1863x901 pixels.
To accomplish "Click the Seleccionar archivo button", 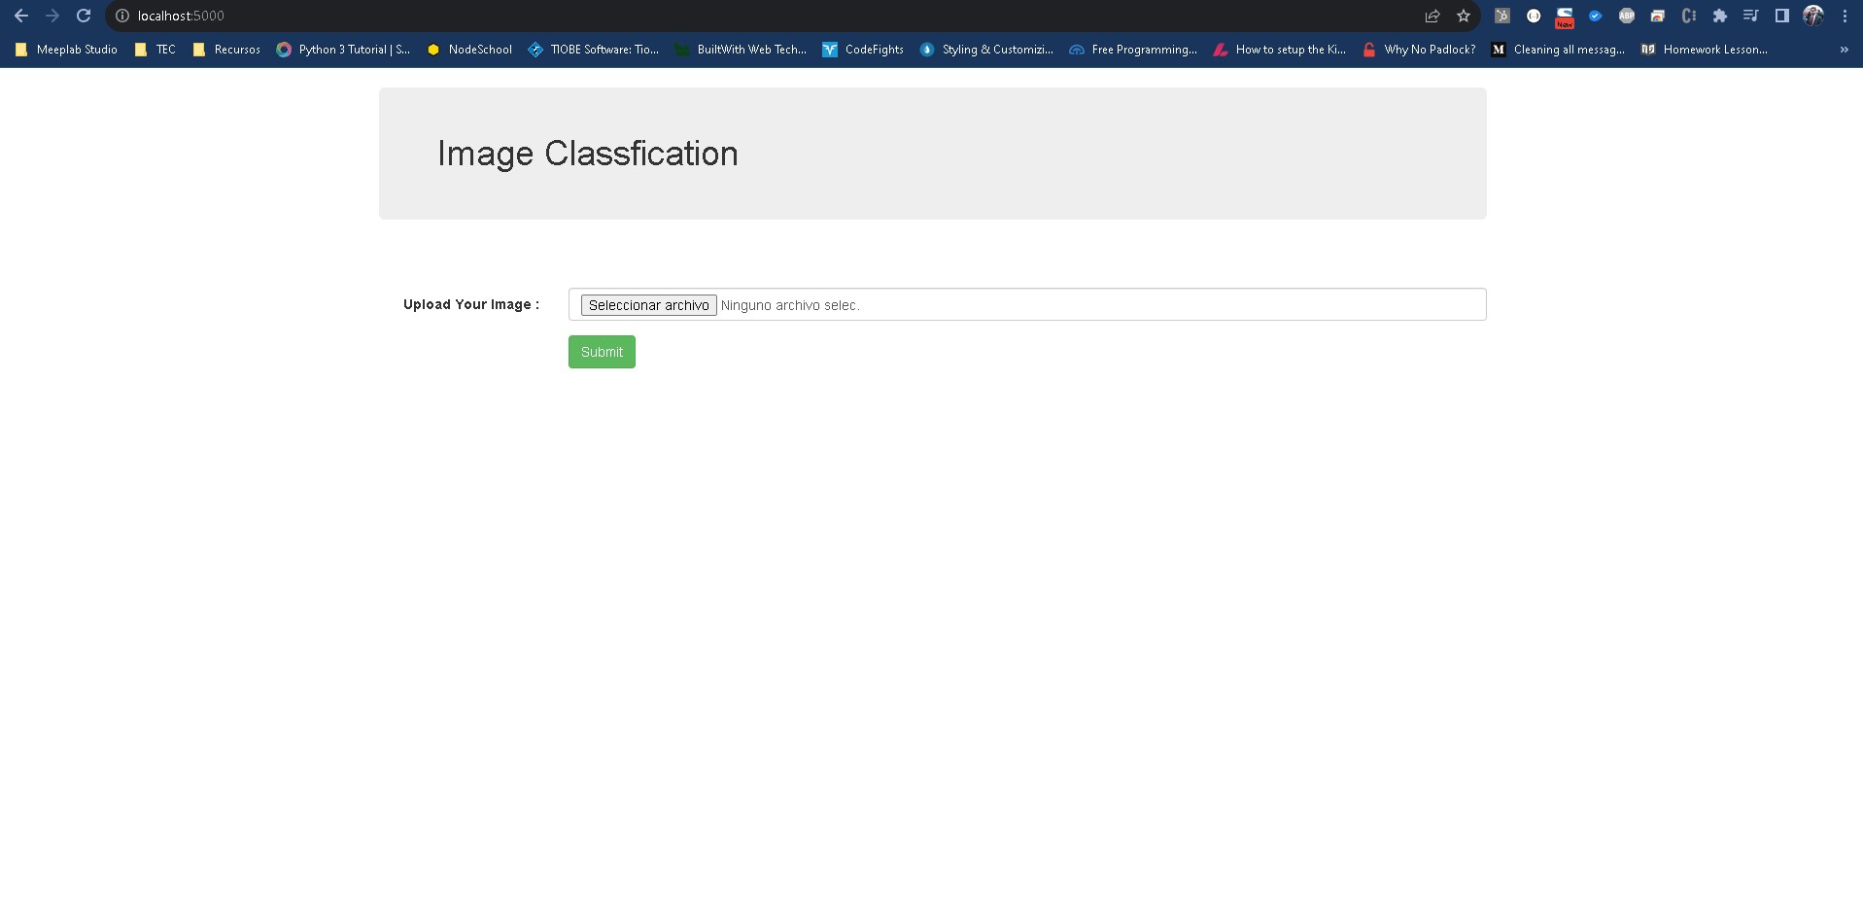I will tap(648, 305).
